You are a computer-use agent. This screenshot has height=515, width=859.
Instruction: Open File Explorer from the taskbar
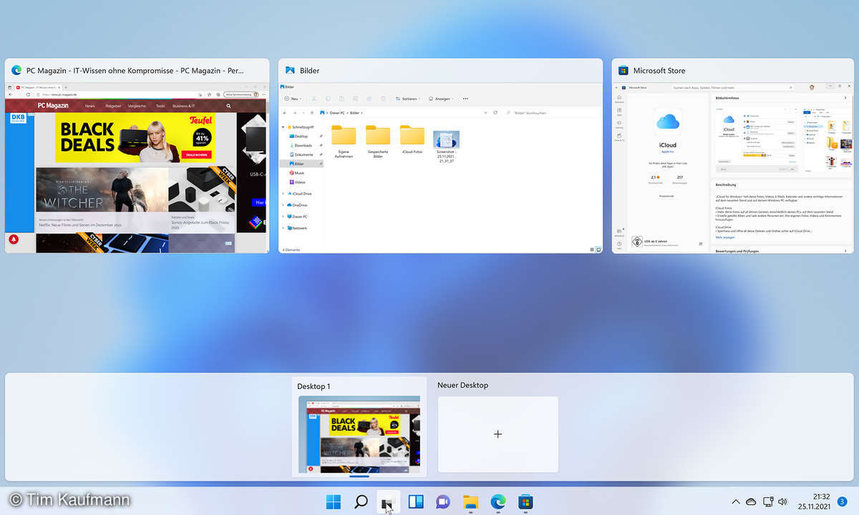(470, 502)
